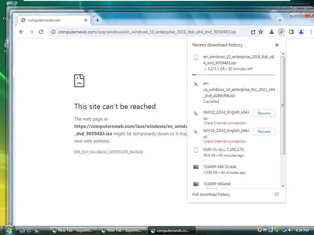
Task: Click external link icon for full history
Action: click(x=277, y=194)
